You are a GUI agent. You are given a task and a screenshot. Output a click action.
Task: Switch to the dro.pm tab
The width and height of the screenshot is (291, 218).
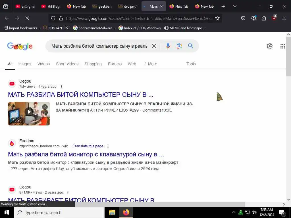pos(128,7)
